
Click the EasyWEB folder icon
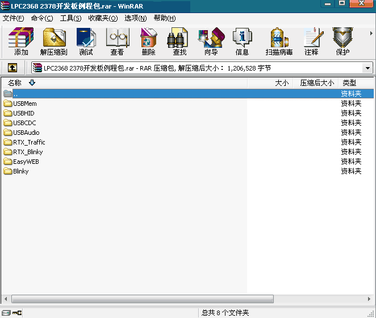click(x=8, y=162)
